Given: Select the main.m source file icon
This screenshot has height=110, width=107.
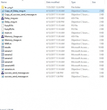Looking at the screenshot, I should (3, 33).
